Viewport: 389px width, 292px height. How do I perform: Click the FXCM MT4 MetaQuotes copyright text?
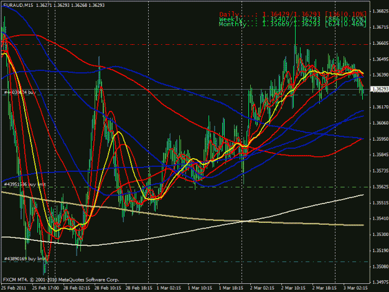(x=61, y=280)
